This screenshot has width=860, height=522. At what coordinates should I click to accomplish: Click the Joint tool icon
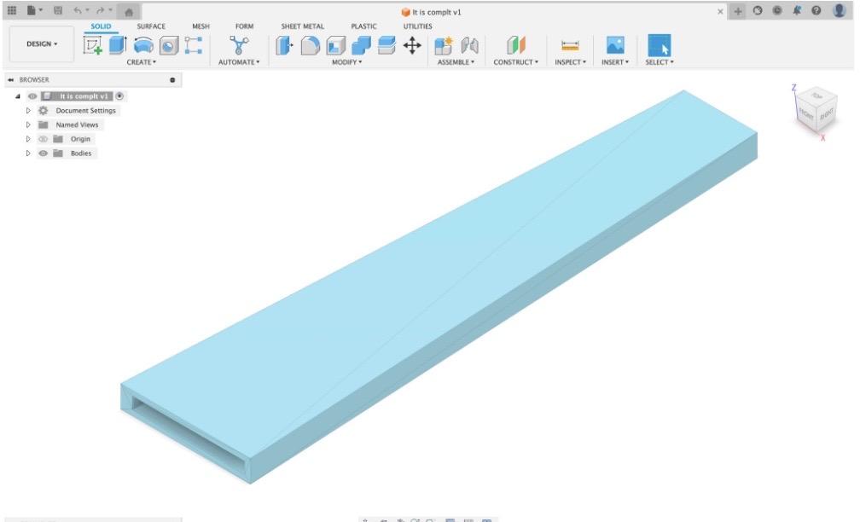469,45
